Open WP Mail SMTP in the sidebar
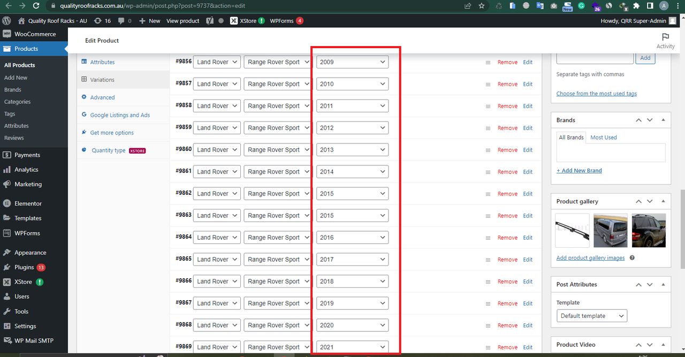This screenshot has height=357, width=685. point(34,341)
